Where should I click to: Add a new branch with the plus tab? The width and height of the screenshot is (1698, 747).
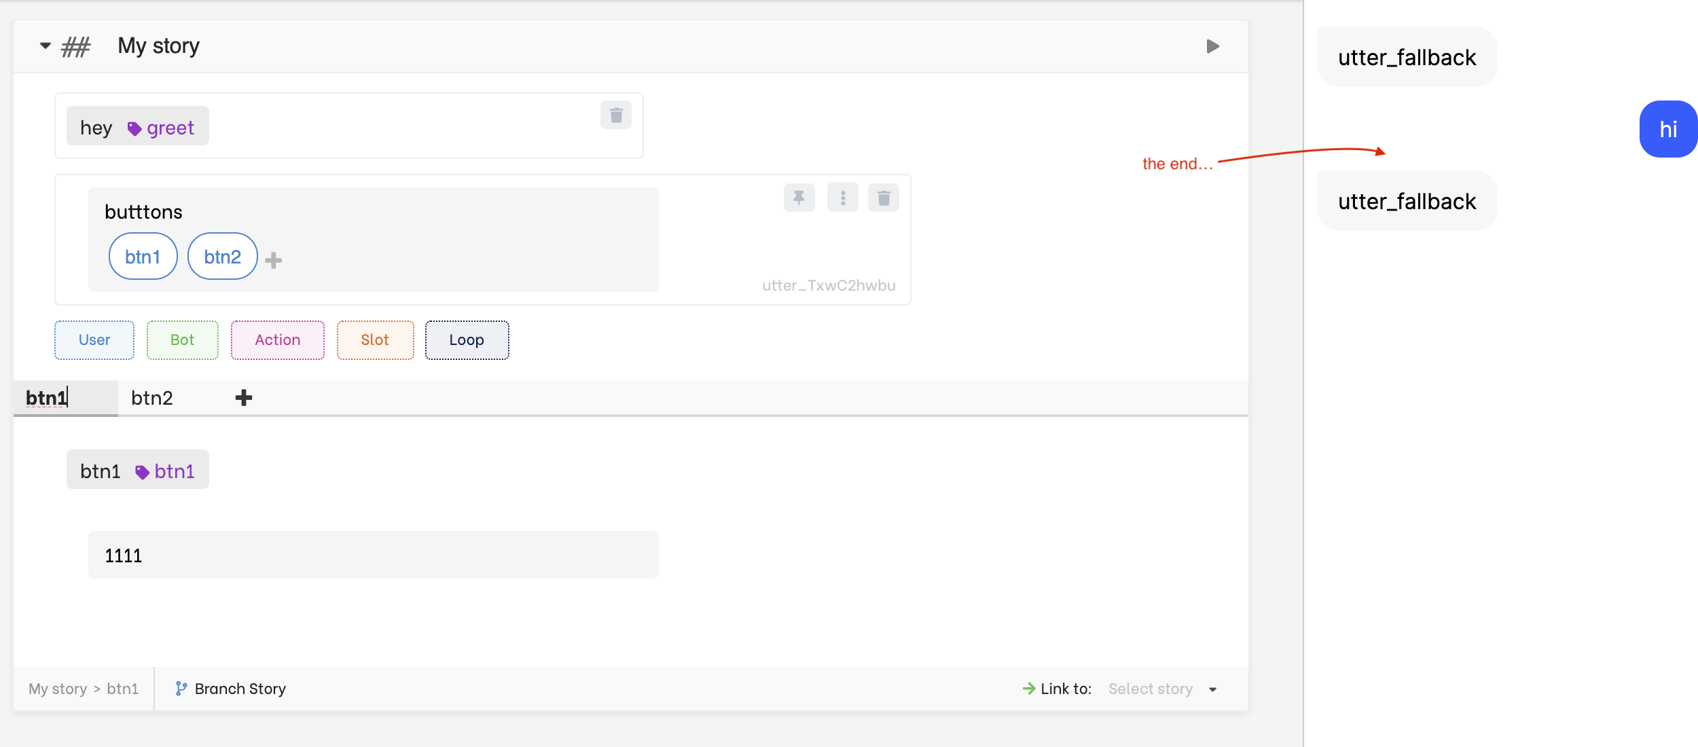243,397
